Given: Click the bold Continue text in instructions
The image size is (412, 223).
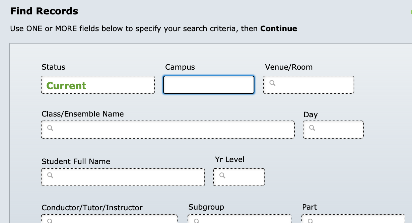Looking at the screenshot, I should click(279, 28).
